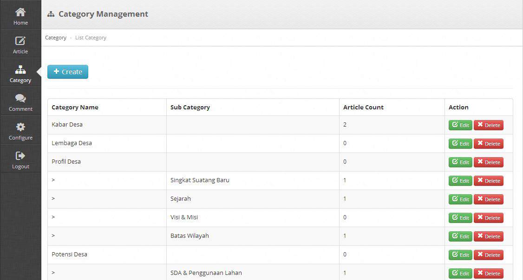Click the Category breadcrumb link
This screenshot has height=280, width=523.
tap(56, 38)
